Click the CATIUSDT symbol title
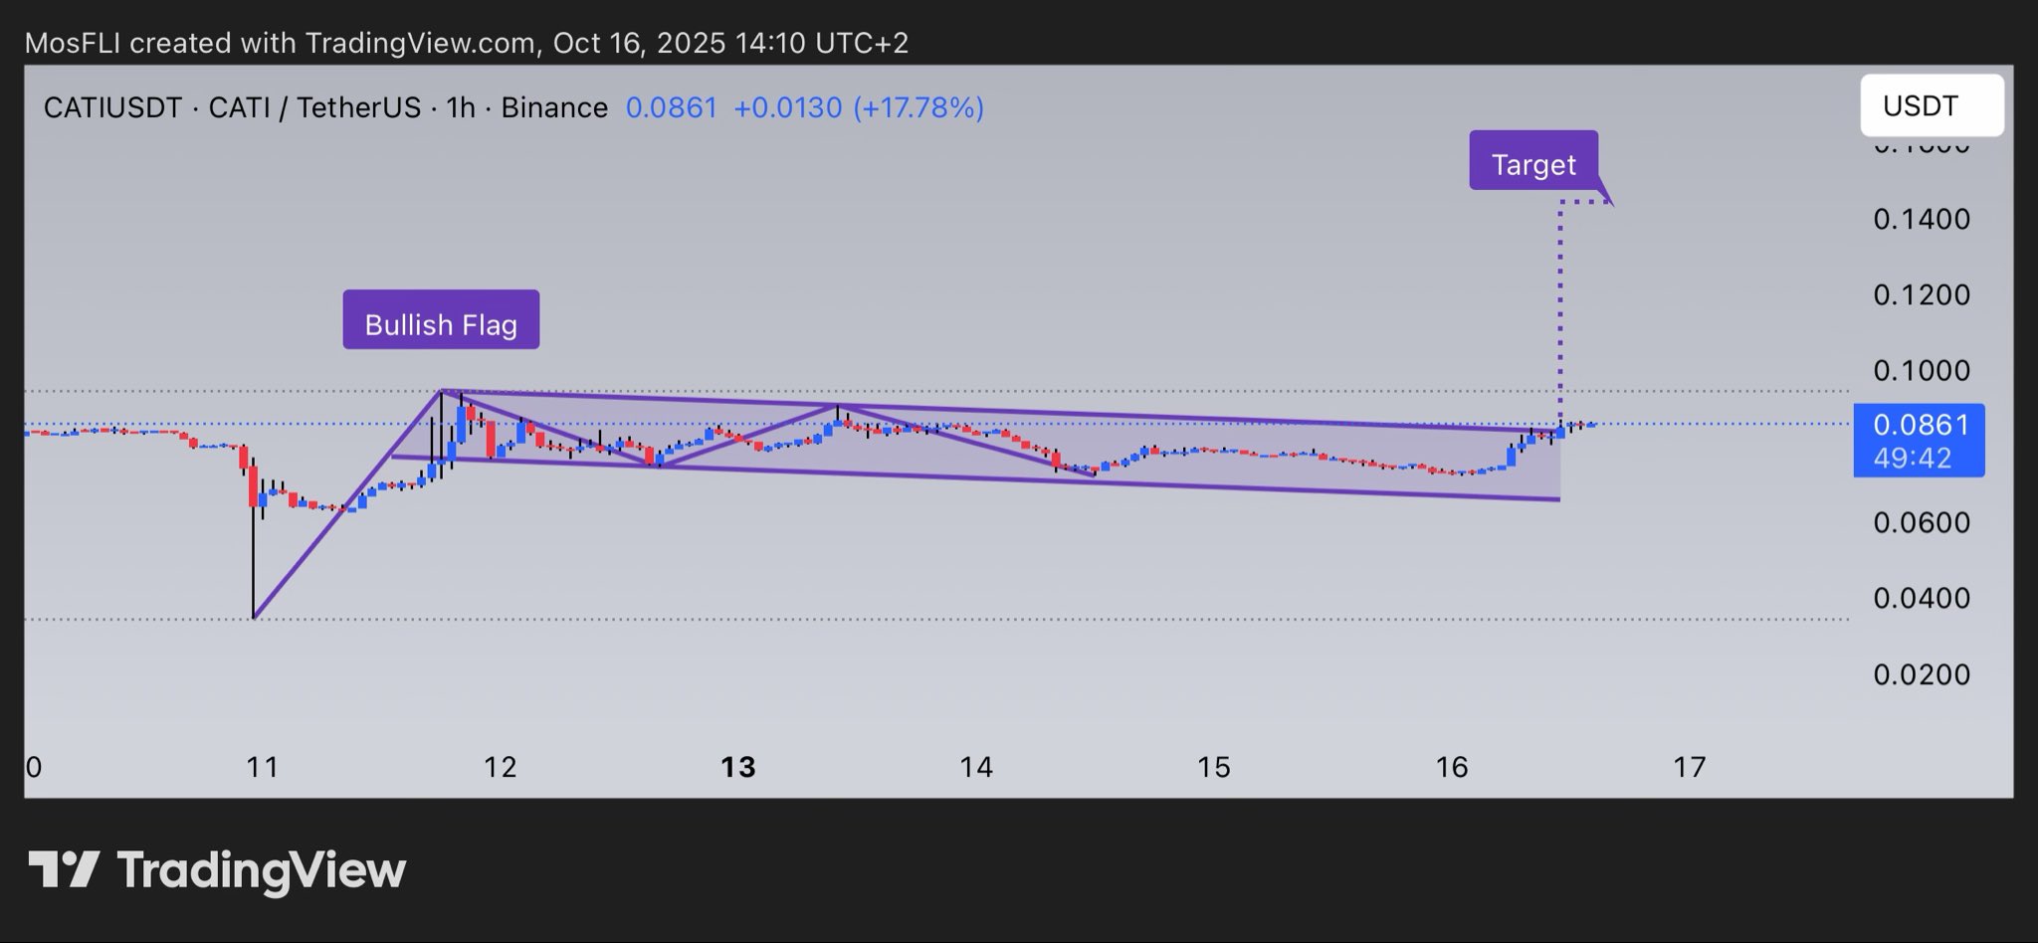 point(112,107)
